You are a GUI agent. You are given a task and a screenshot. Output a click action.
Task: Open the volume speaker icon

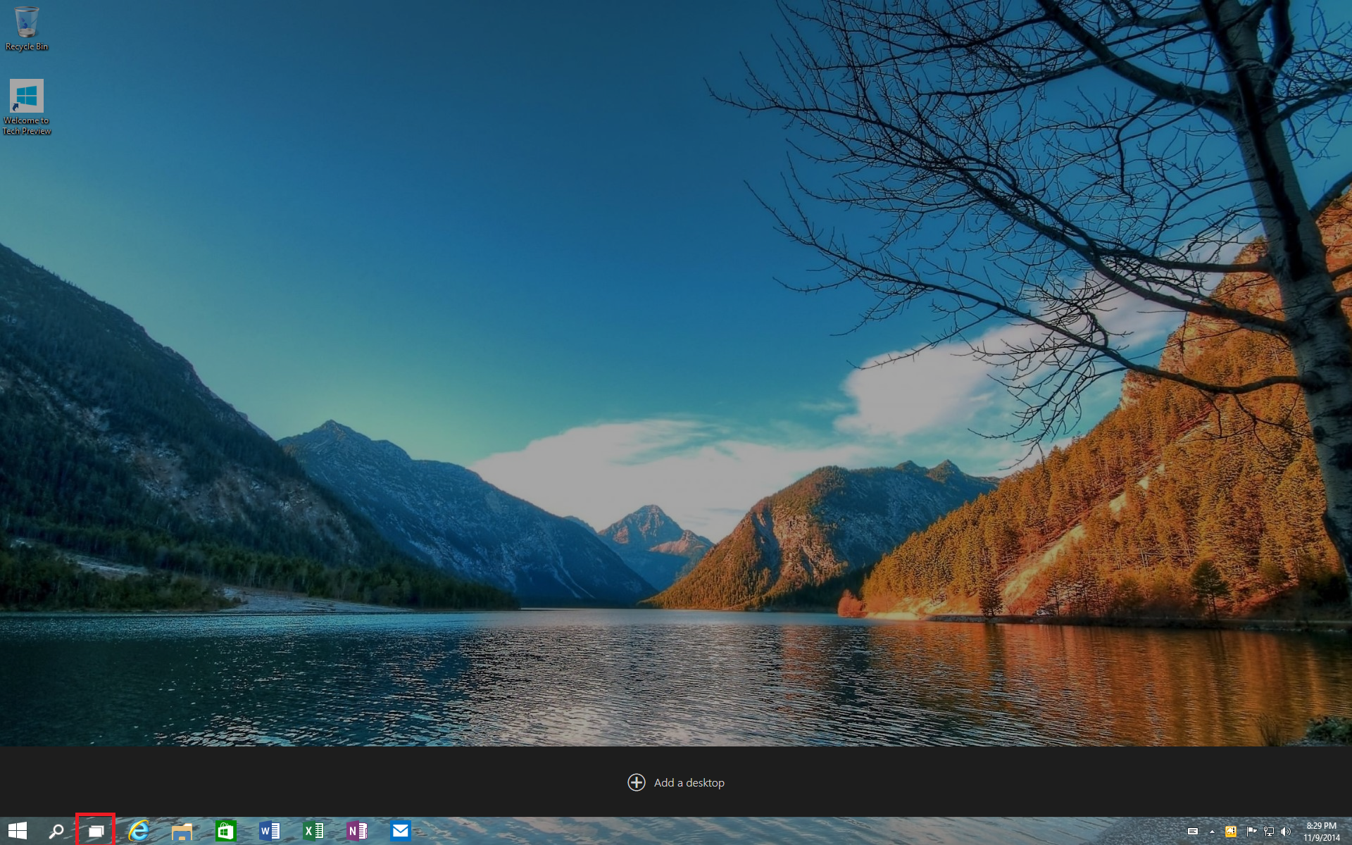coord(1286,832)
